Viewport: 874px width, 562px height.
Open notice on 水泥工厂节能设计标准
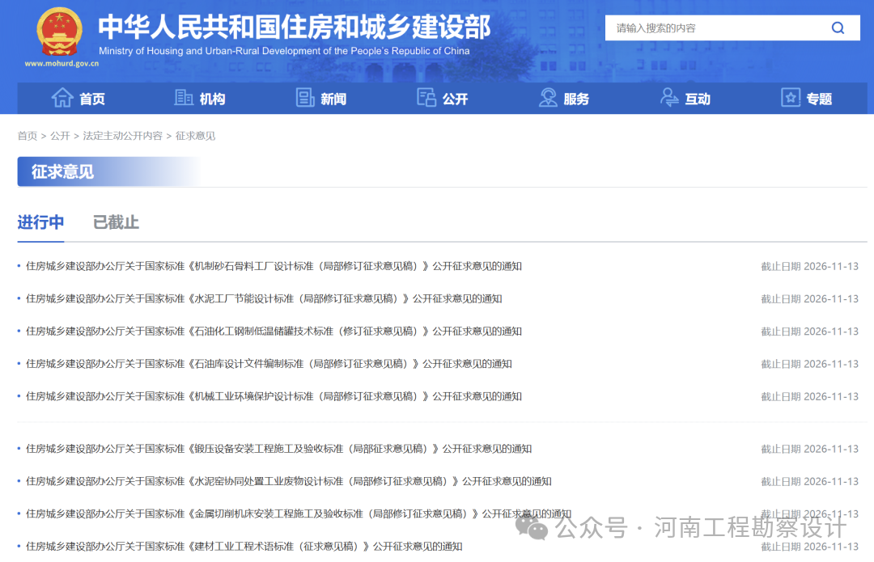click(264, 298)
